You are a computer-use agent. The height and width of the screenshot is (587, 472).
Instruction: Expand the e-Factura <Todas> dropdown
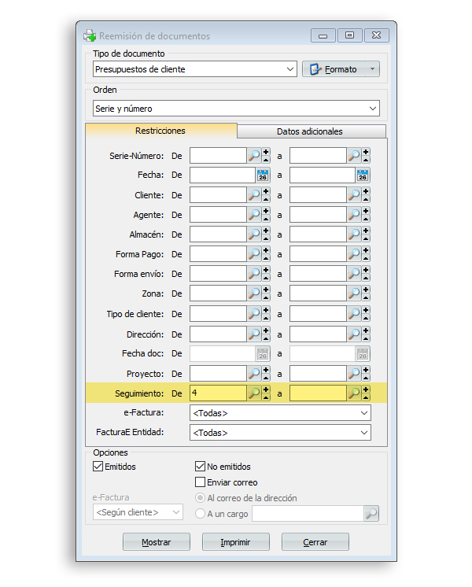click(364, 413)
